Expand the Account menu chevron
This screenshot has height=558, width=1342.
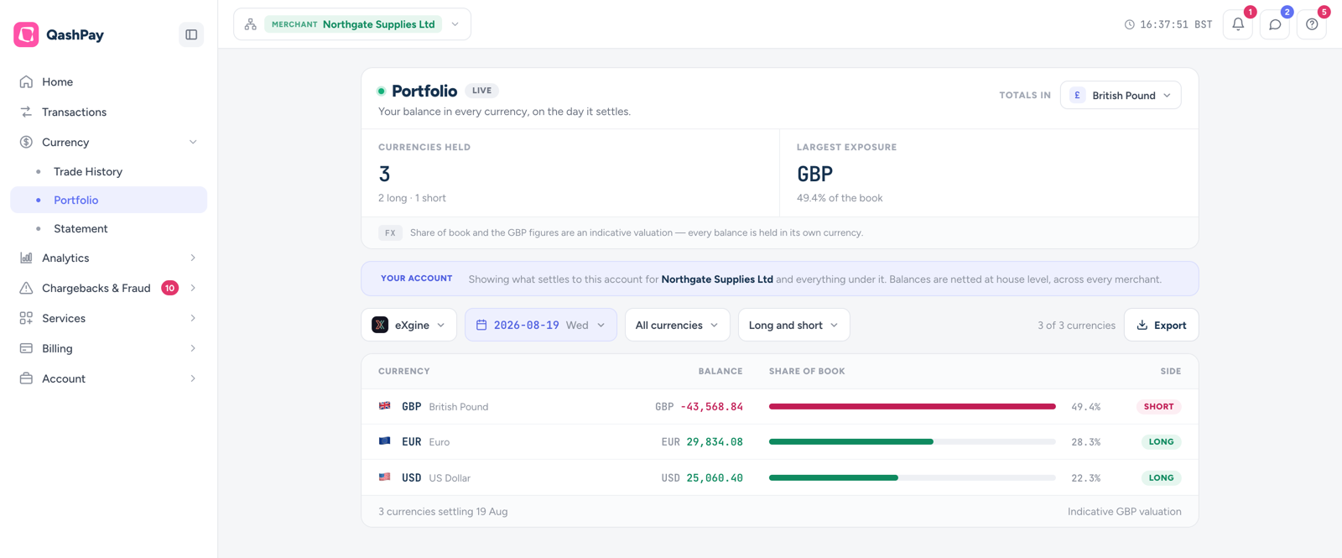(193, 378)
